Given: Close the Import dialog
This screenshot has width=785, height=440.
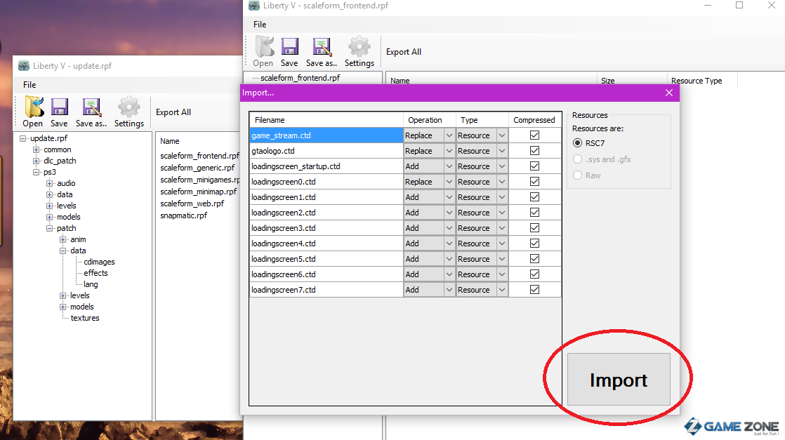Looking at the screenshot, I should coord(669,93).
